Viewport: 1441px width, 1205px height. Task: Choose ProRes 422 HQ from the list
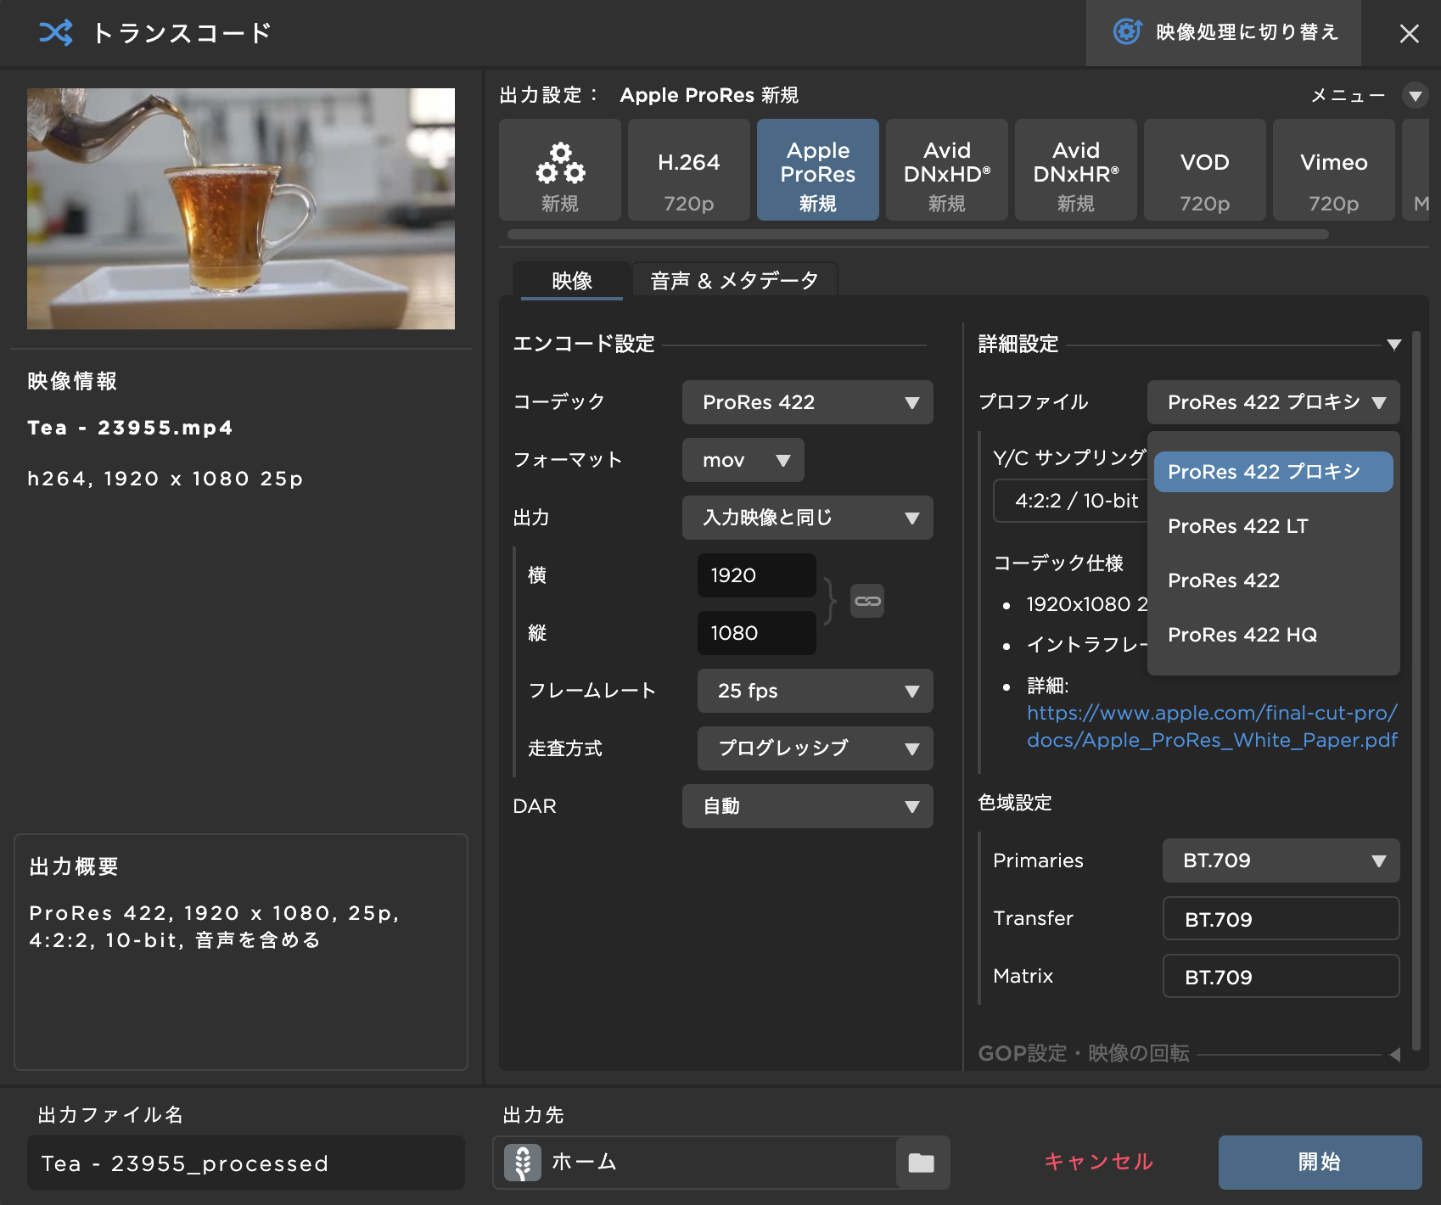1274,635
